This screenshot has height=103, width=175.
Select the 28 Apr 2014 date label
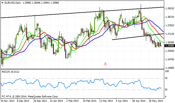coord(139,101)
